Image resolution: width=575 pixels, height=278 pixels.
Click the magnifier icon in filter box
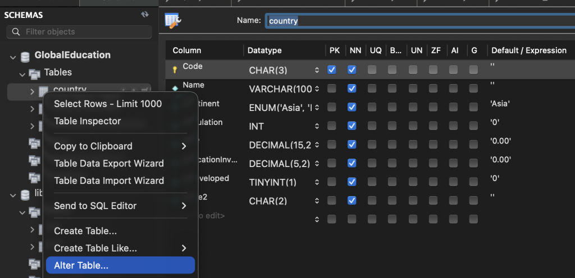coord(16,32)
